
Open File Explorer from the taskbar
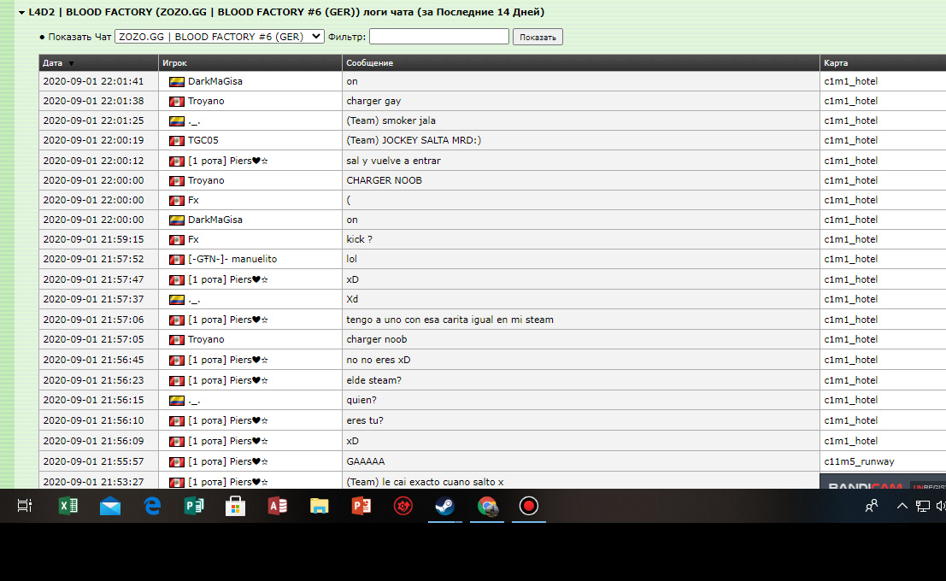pos(320,506)
